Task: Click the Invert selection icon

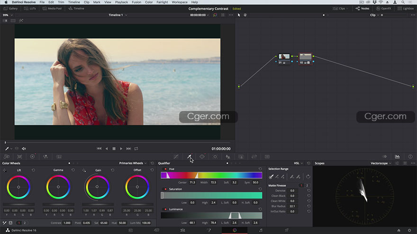Action: click(x=308, y=177)
